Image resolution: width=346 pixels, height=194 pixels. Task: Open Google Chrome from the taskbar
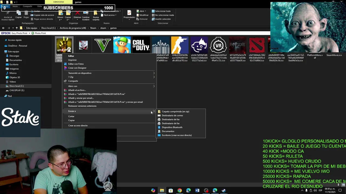point(179,190)
